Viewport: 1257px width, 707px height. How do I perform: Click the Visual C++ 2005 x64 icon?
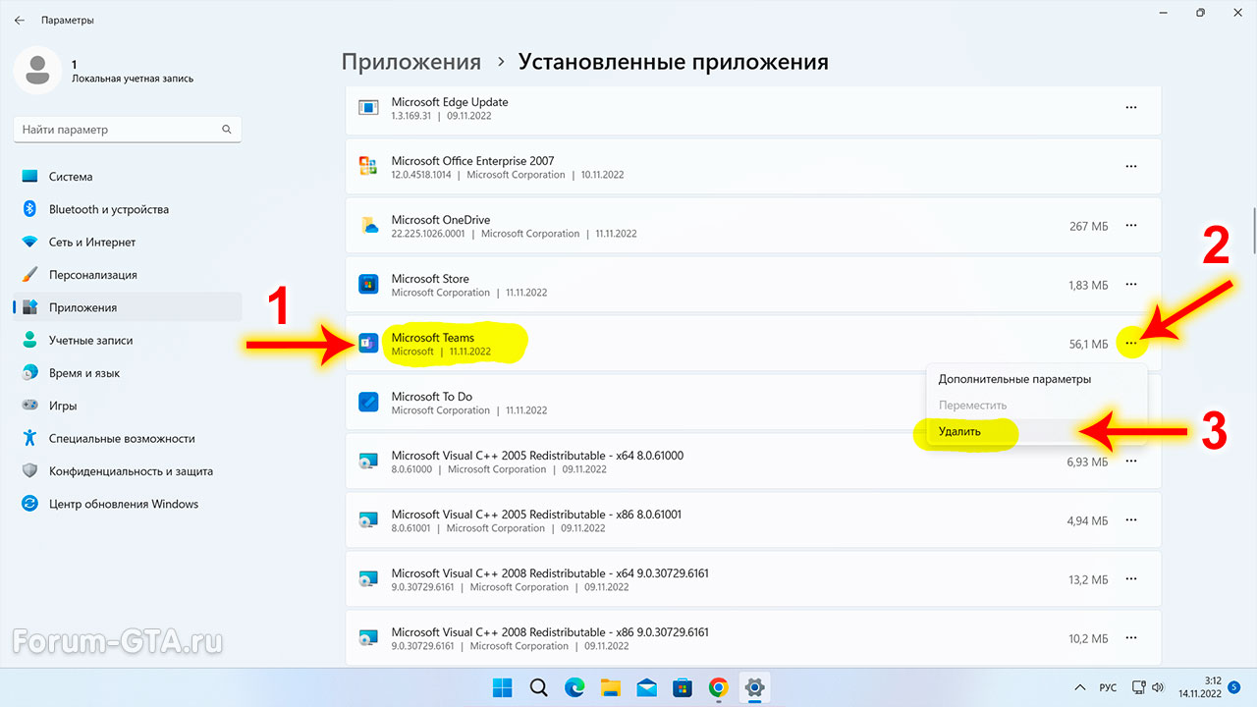tap(368, 462)
